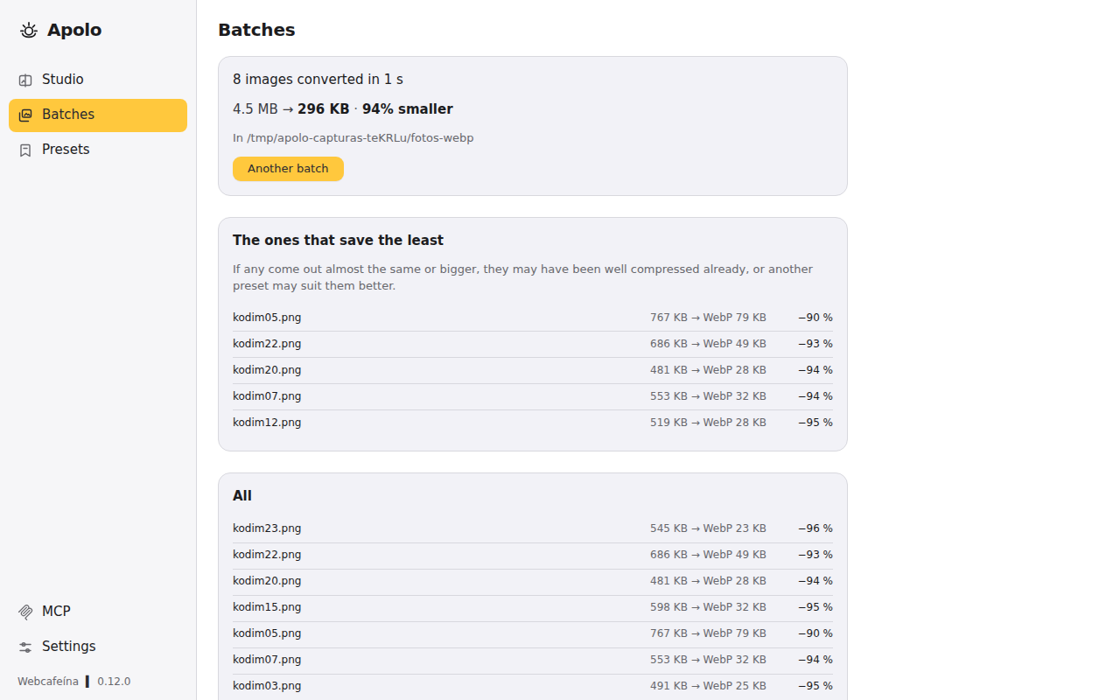Select kodim22.png in the save-the-least list
The width and height of the screenshot is (1120, 700).
(533, 344)
